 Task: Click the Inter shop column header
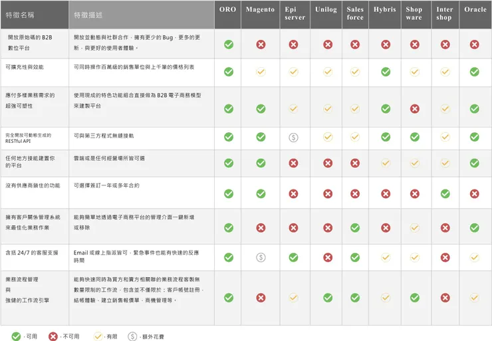click(445, 15)
